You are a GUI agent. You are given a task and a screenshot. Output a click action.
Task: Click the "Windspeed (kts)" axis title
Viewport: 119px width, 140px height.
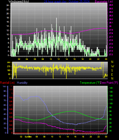(19, 2)
